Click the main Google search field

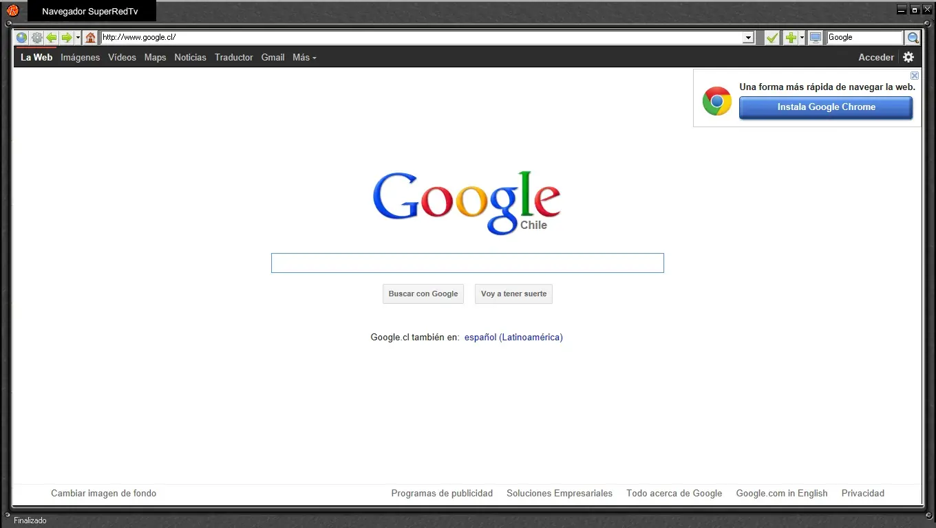pos(467,263)
